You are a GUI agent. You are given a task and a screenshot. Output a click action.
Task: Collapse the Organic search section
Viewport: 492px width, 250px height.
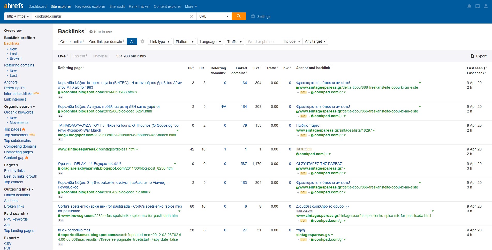point(19,107)
